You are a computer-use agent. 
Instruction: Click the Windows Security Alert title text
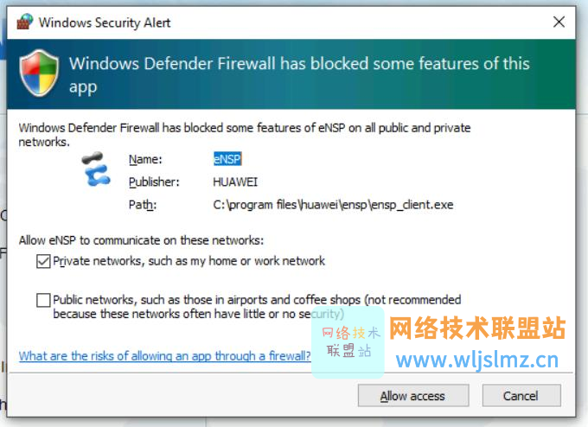105,22
